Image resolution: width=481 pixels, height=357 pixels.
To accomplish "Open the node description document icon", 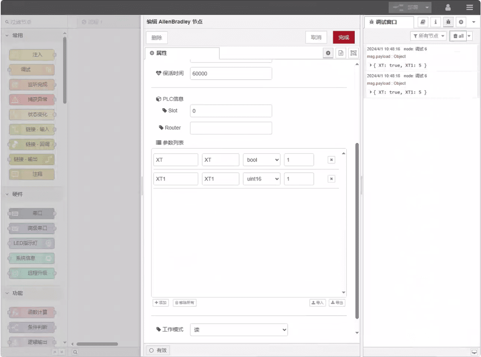I will 341,53.
